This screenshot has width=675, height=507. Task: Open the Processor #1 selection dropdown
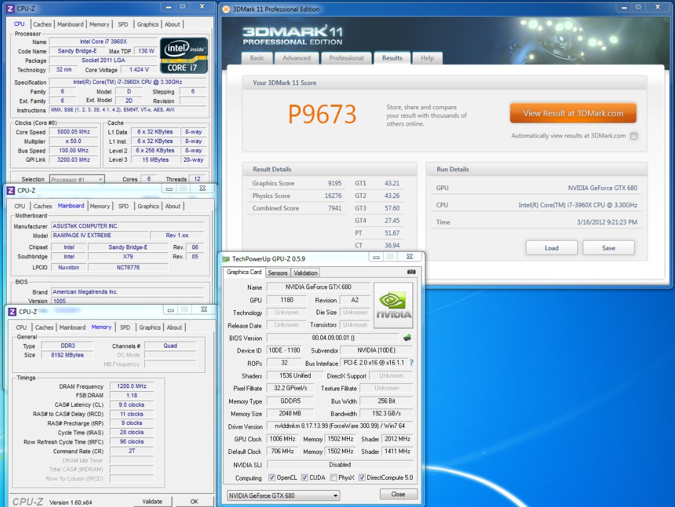(77, 179)
